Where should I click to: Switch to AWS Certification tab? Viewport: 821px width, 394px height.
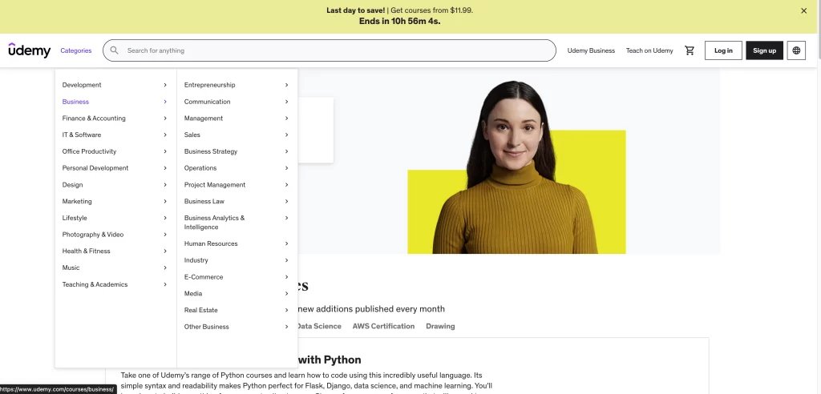pos(383,326)
